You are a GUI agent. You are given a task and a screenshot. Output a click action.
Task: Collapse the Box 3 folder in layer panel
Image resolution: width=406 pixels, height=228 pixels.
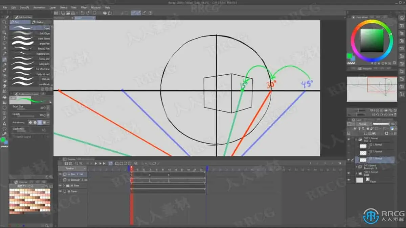pos(357,139)
